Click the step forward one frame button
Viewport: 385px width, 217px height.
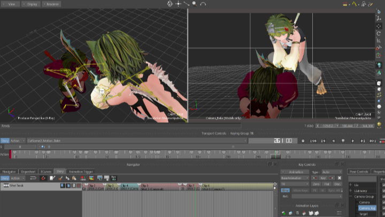363,141
